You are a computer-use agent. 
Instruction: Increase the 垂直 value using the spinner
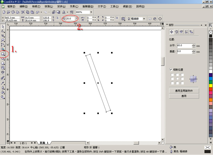pos(194,51)
